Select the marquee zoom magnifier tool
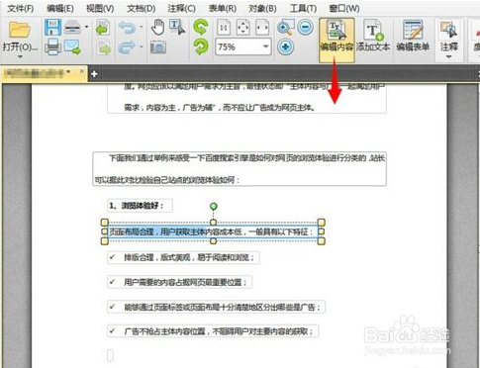 pyautogui.click(x=285, y=27)
